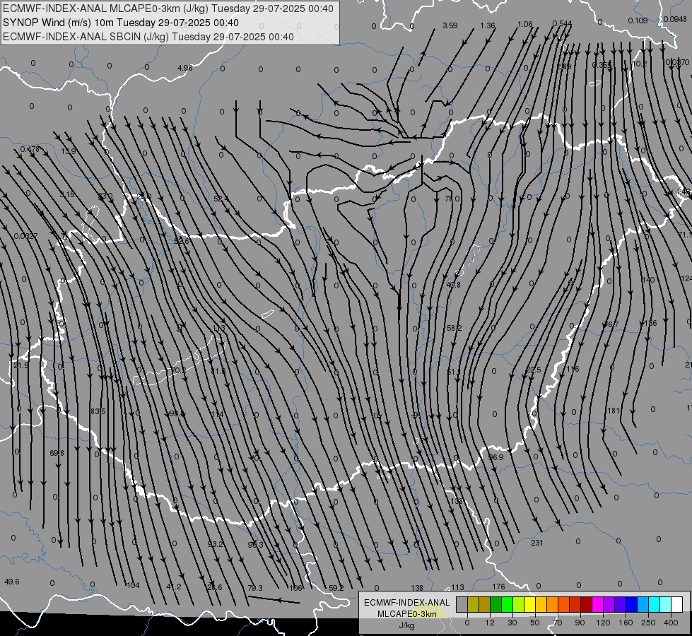The width and height of the screenshot is (692, 636).
Task: Pick the dark red legend swatch
Action: [x=587, y=604]
